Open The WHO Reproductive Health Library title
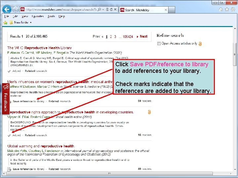Screen dimensions: 238x178 pyautogui.click(x=39, y=48)
